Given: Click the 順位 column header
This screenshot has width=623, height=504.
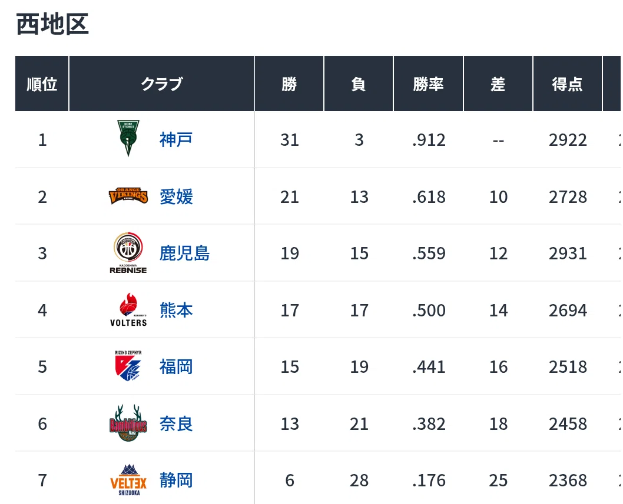Looking at the screenshot, I should [42, 84].
